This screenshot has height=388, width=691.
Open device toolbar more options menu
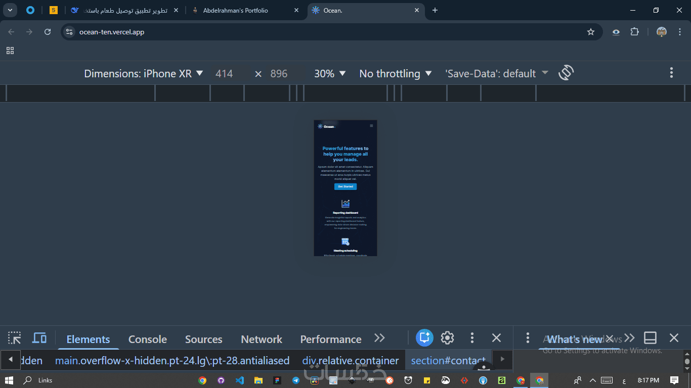pyautogui.click(x=671, y=73)
